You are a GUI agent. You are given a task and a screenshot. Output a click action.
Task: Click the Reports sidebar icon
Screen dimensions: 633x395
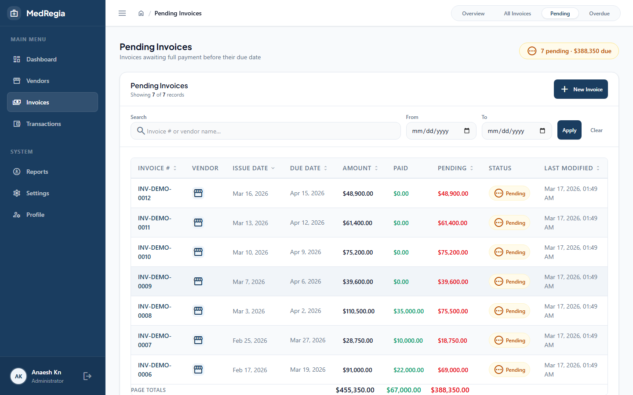click(17, 172)
